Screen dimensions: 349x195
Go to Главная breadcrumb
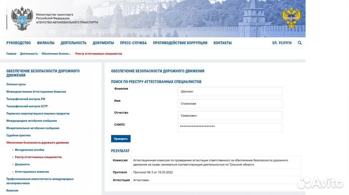tap(11, 54)
